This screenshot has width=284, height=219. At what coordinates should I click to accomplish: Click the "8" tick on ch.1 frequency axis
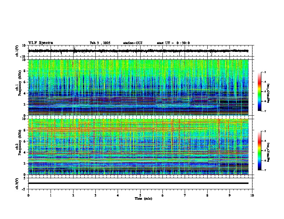(25, 71)
